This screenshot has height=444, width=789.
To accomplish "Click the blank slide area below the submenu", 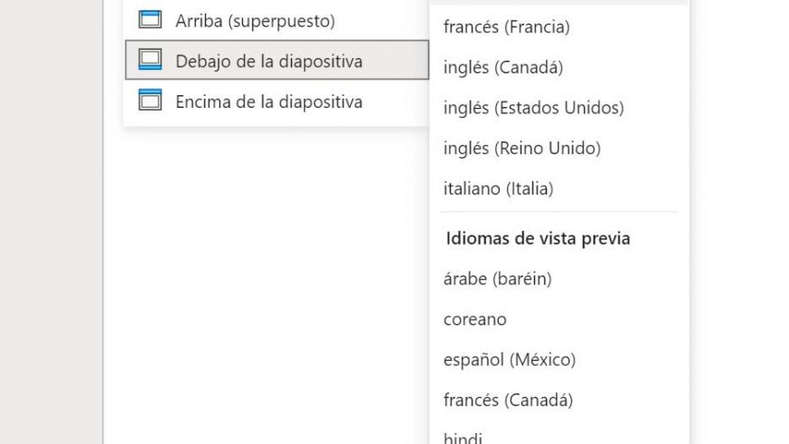I will pos(267,282).
